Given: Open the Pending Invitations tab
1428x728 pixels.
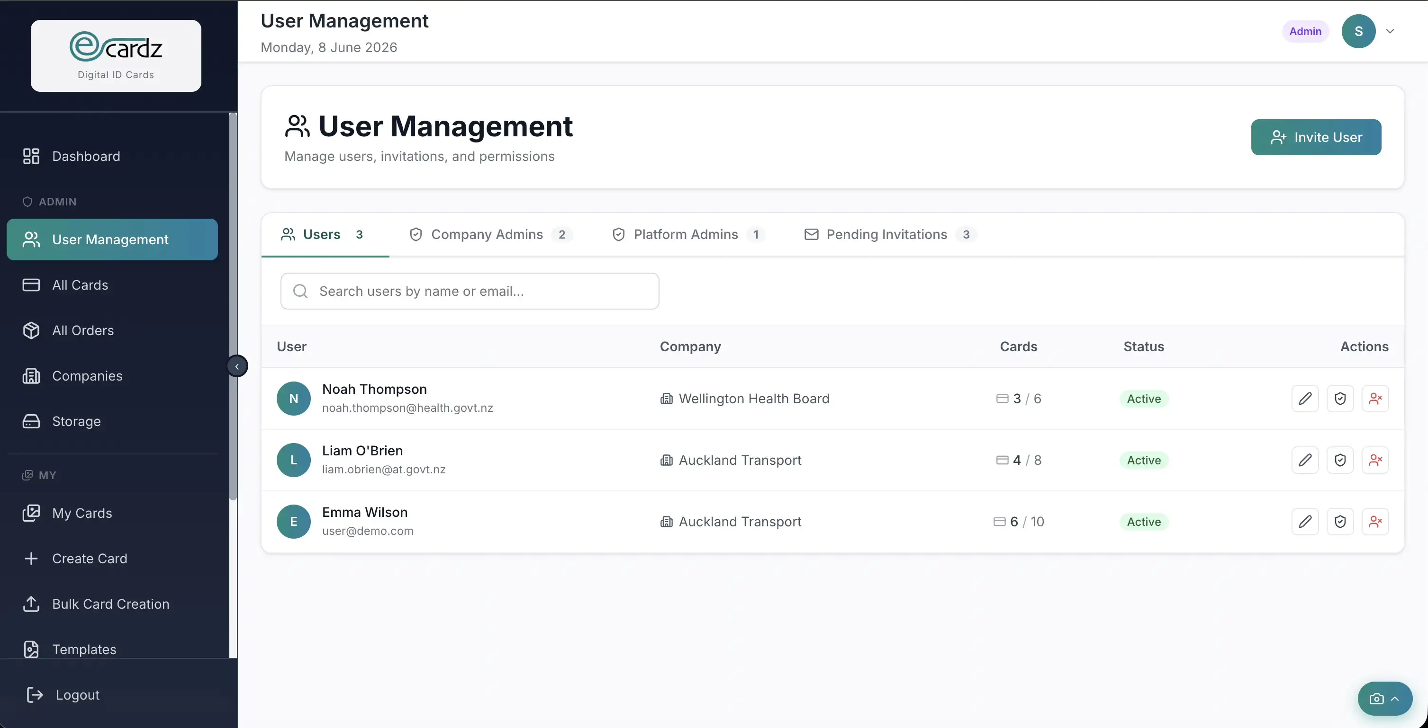Looking at the screenshot, I should pyautogui.click(x=890, y=234).
